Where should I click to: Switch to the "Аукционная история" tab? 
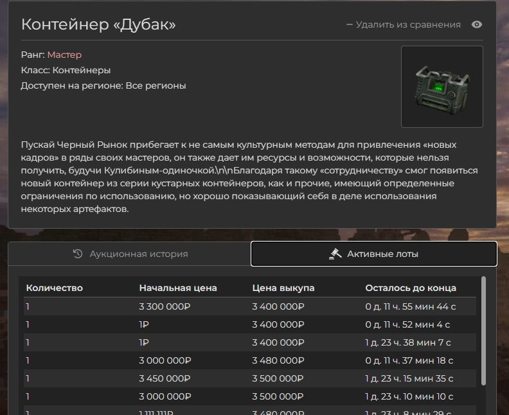tap(130, 254)
